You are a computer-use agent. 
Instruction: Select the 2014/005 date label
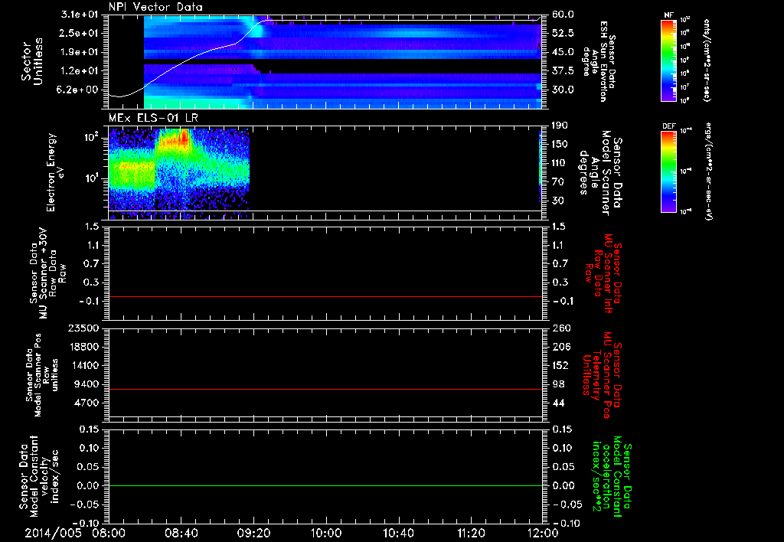click(53, 533)
